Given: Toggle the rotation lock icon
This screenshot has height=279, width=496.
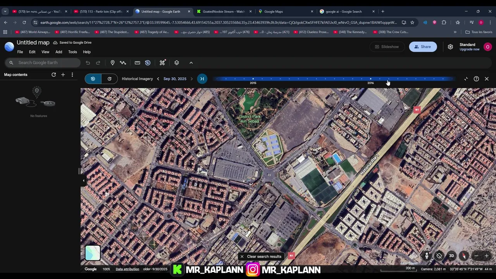Looking at the screenshot, I should (x=439, y=256).
